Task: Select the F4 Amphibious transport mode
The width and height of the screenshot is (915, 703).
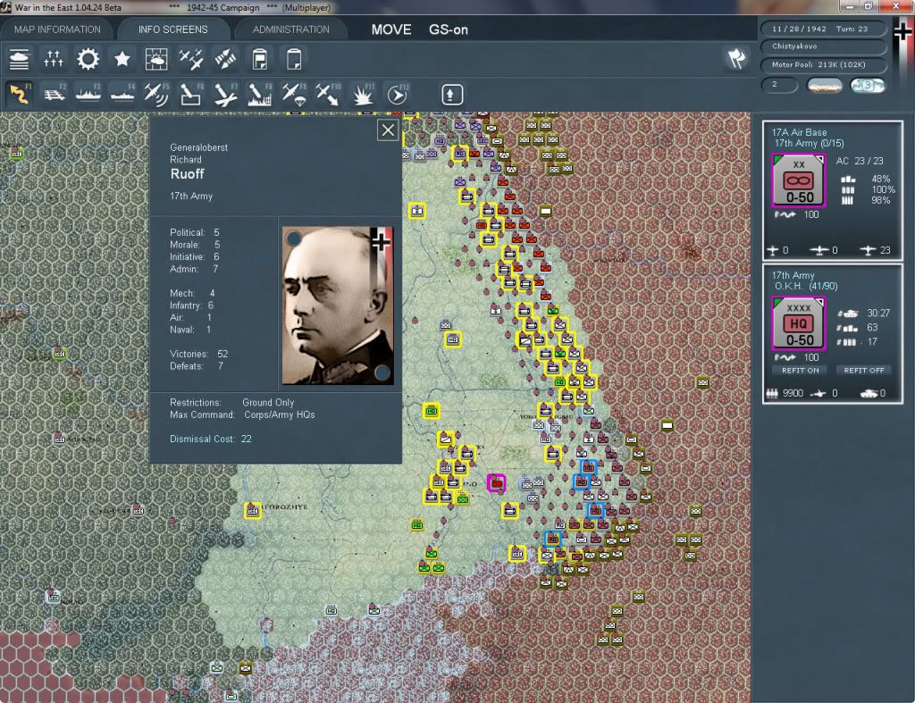Action: (122, 94)
